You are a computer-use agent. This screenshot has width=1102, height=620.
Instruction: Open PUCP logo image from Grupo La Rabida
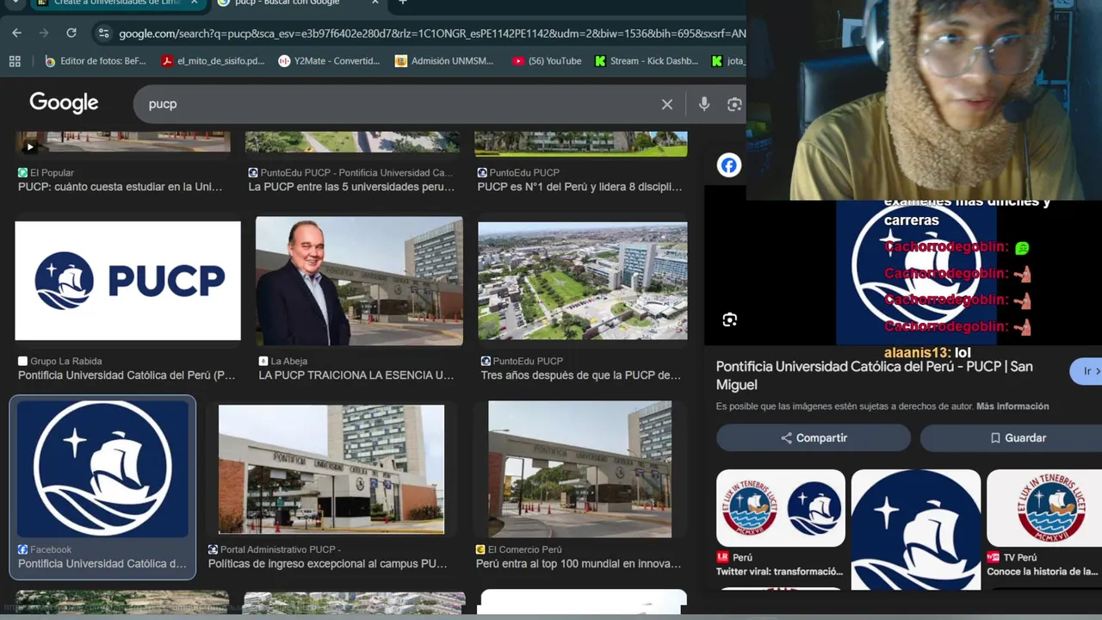[127, 281]
